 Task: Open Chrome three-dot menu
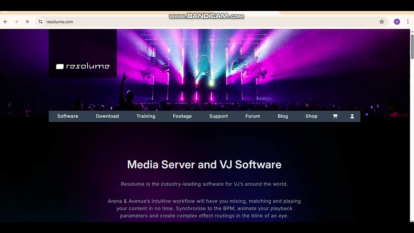(408, 22)
